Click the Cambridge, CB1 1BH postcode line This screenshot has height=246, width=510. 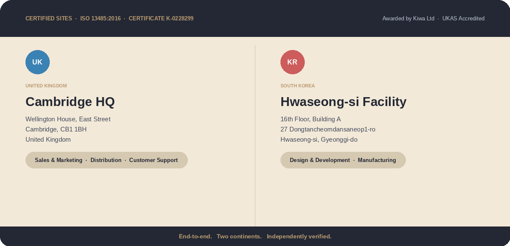(56, 129)
